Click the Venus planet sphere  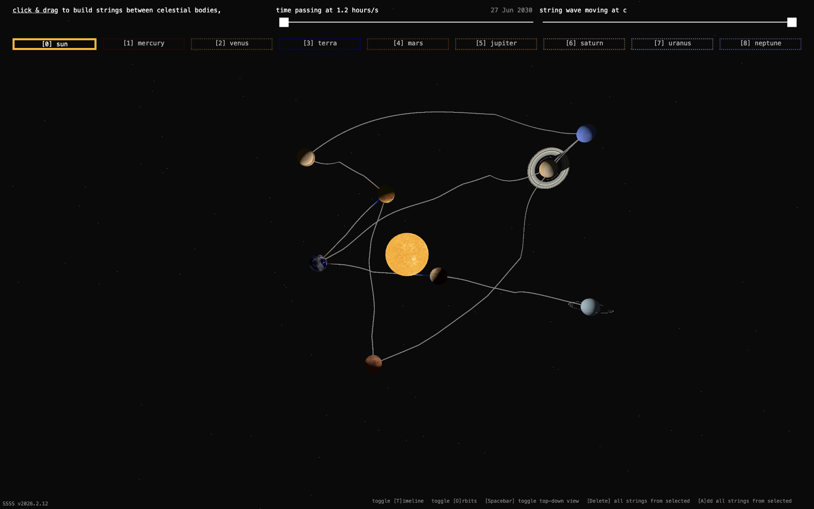(386, 194)
